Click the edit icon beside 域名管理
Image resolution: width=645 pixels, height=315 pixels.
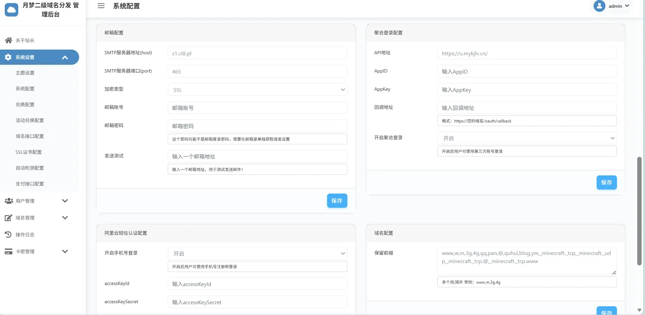tap(8, 218)
